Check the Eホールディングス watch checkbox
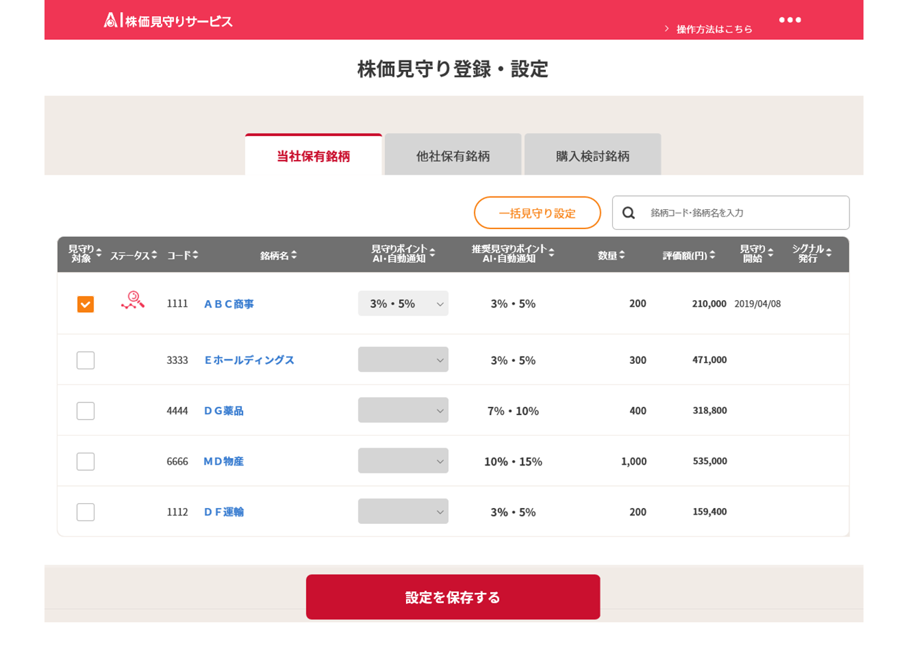This screenshot has height=664, width=908. [86, 360]
